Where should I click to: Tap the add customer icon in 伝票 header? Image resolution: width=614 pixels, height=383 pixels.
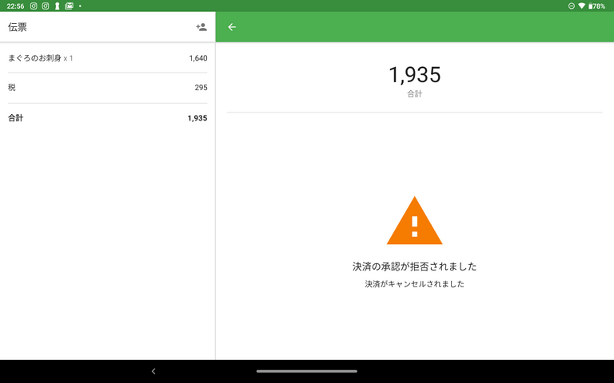(x=201, y=27)
